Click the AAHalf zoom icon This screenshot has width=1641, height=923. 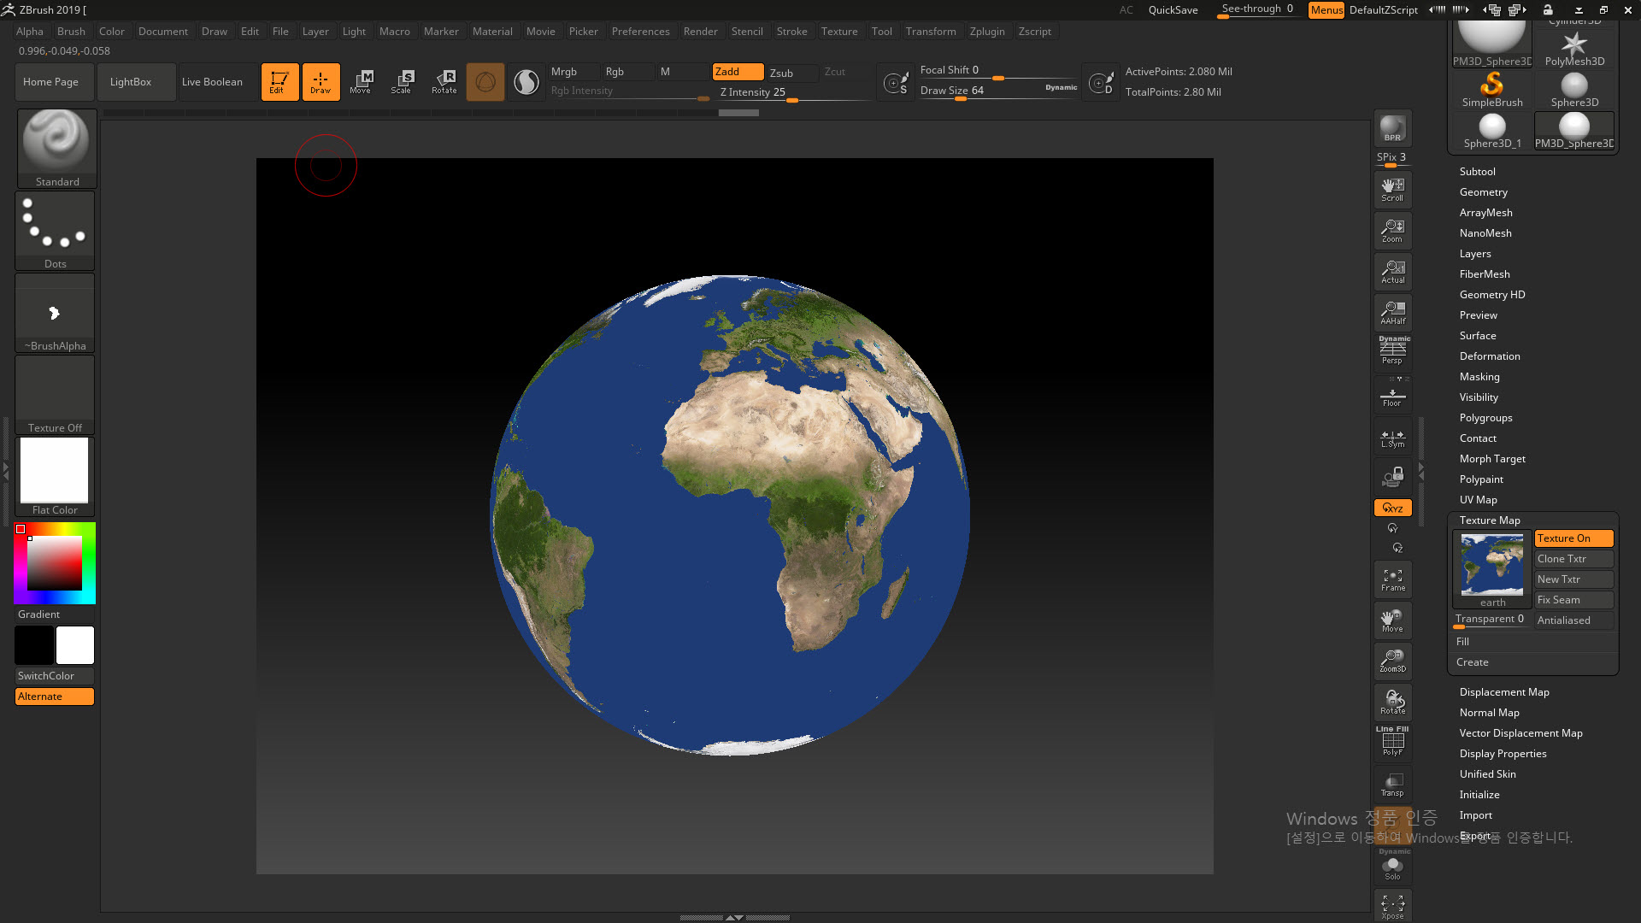(x=1392, y=313)
